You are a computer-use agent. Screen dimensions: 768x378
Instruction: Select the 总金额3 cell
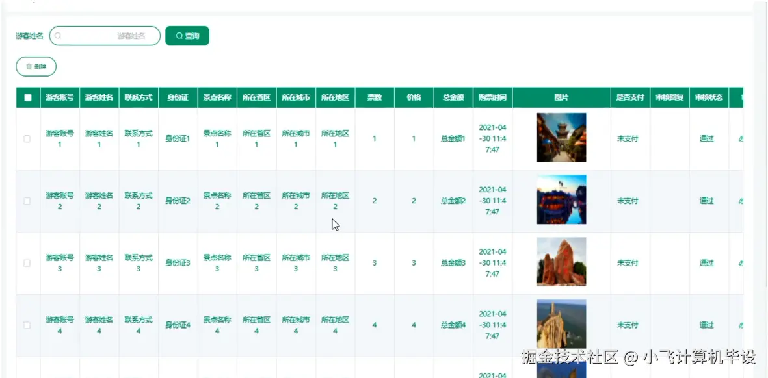[453, 263]
